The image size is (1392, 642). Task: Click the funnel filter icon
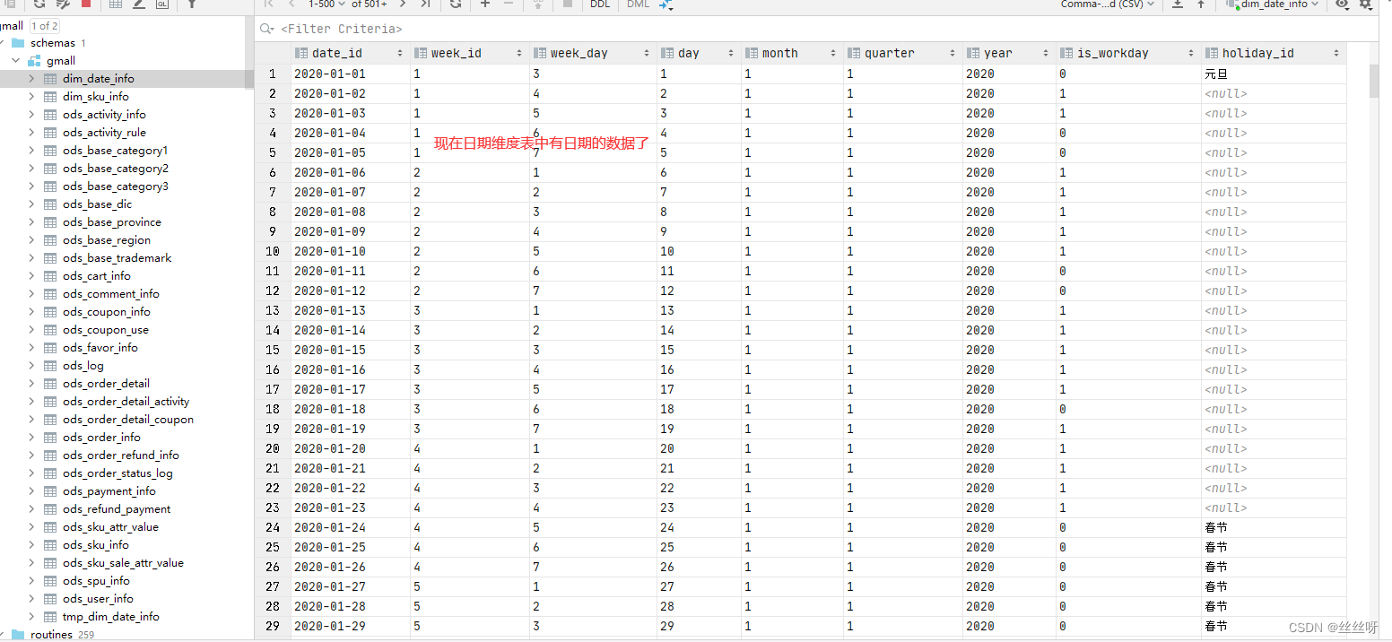(x=192, y=4)
